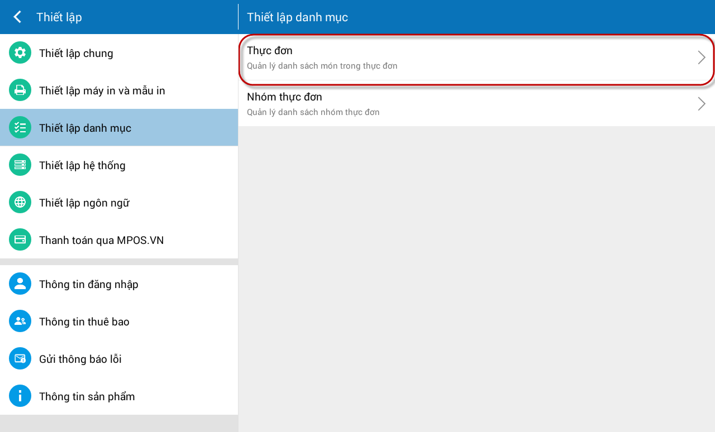Choose Thiết lập ngôn ngữ
Viewport: 715px width, 432px height.
[119, 203]
